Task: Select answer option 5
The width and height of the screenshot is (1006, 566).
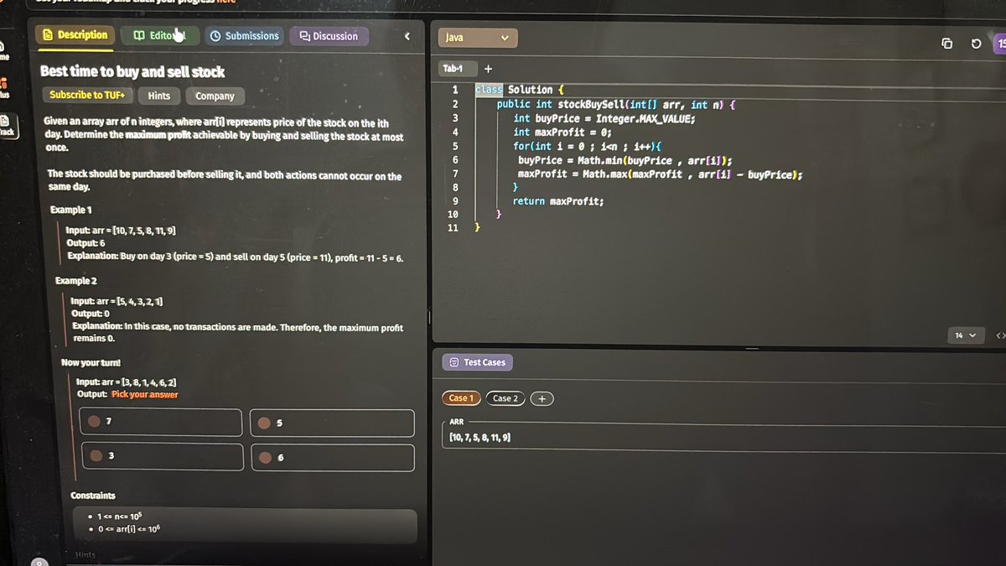Action: (333, 423)
